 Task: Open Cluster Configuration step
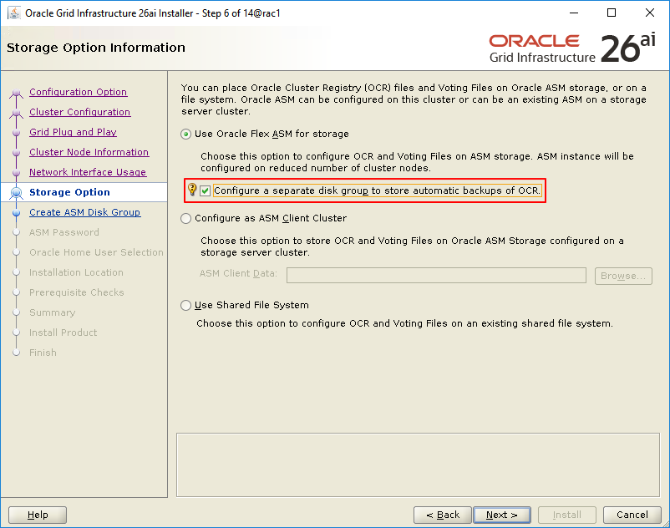80,112
